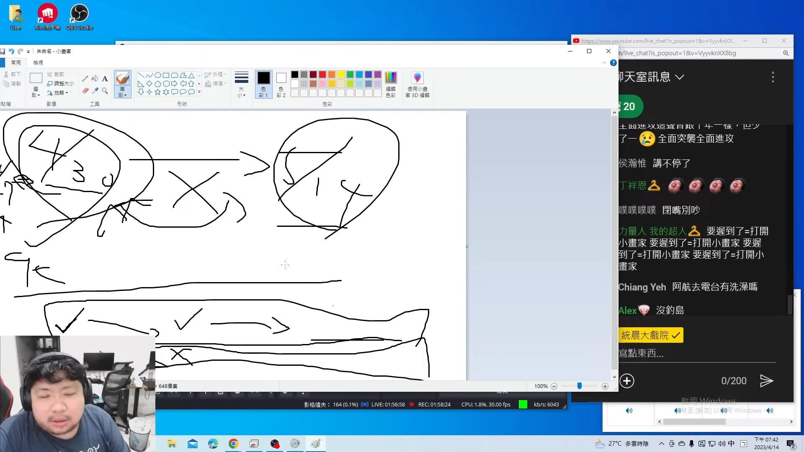804x452 pixels.
Task: Open Paint help question mark
Action: (613, 63)
